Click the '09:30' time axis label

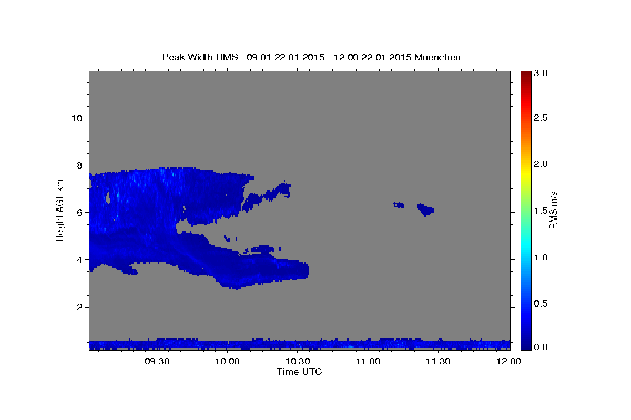(x=157, y=361)
